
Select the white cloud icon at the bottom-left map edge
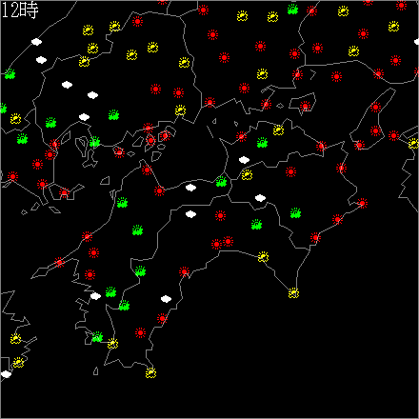click(x=6, y=374)
